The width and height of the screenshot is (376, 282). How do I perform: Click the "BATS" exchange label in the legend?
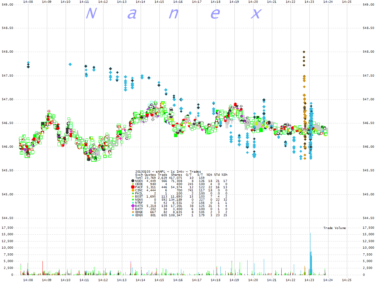click(x=139, y=206)
